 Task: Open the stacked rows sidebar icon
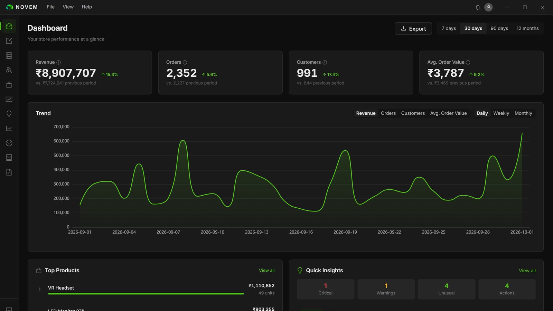pos(9,55)
